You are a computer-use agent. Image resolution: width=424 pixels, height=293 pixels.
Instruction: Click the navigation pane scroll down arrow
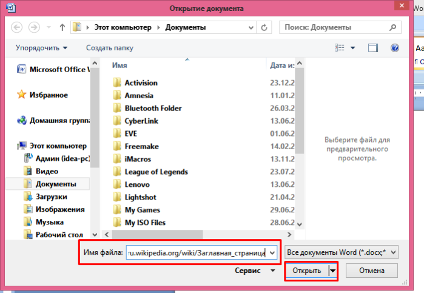click(95, 235)
